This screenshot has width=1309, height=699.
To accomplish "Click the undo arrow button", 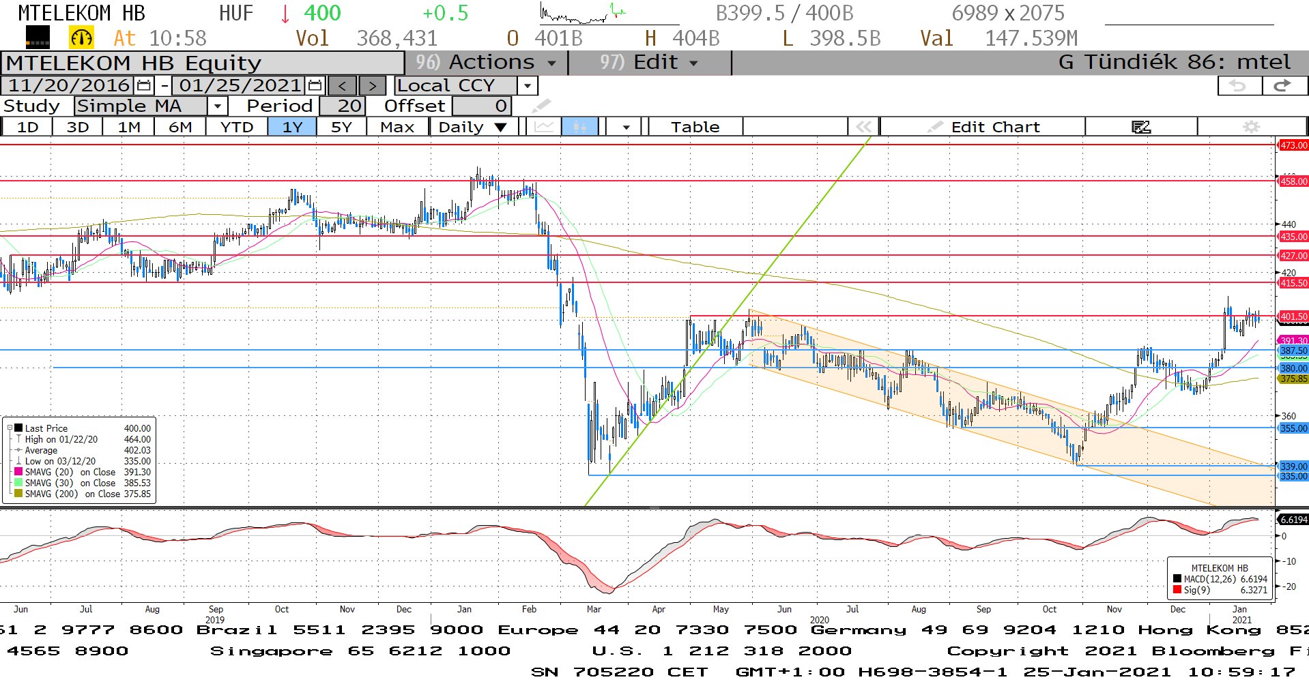I will 1239,85.
